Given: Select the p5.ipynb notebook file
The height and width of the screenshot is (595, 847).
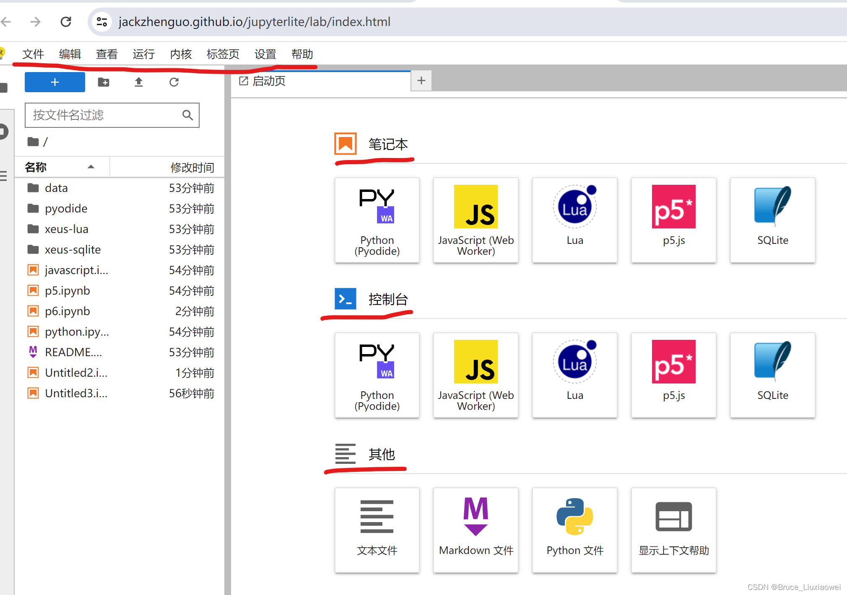Looking at the screenshot, I should tap(120, 290).
